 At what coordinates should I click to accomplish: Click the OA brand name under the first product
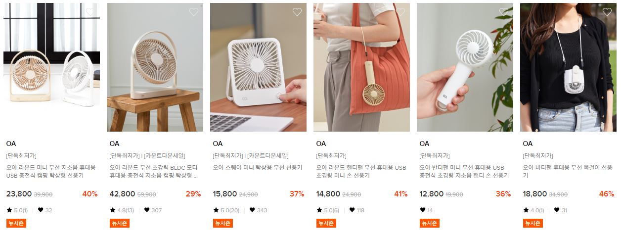(x=11, y=144)
